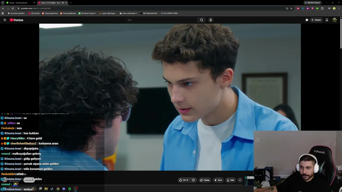Open the Chrome extensions puzzle menu

(322, 8)
